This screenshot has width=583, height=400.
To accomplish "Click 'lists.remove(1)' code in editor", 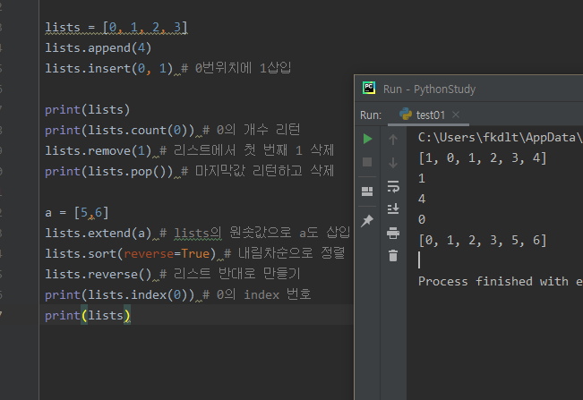I will tap(99, 151).
